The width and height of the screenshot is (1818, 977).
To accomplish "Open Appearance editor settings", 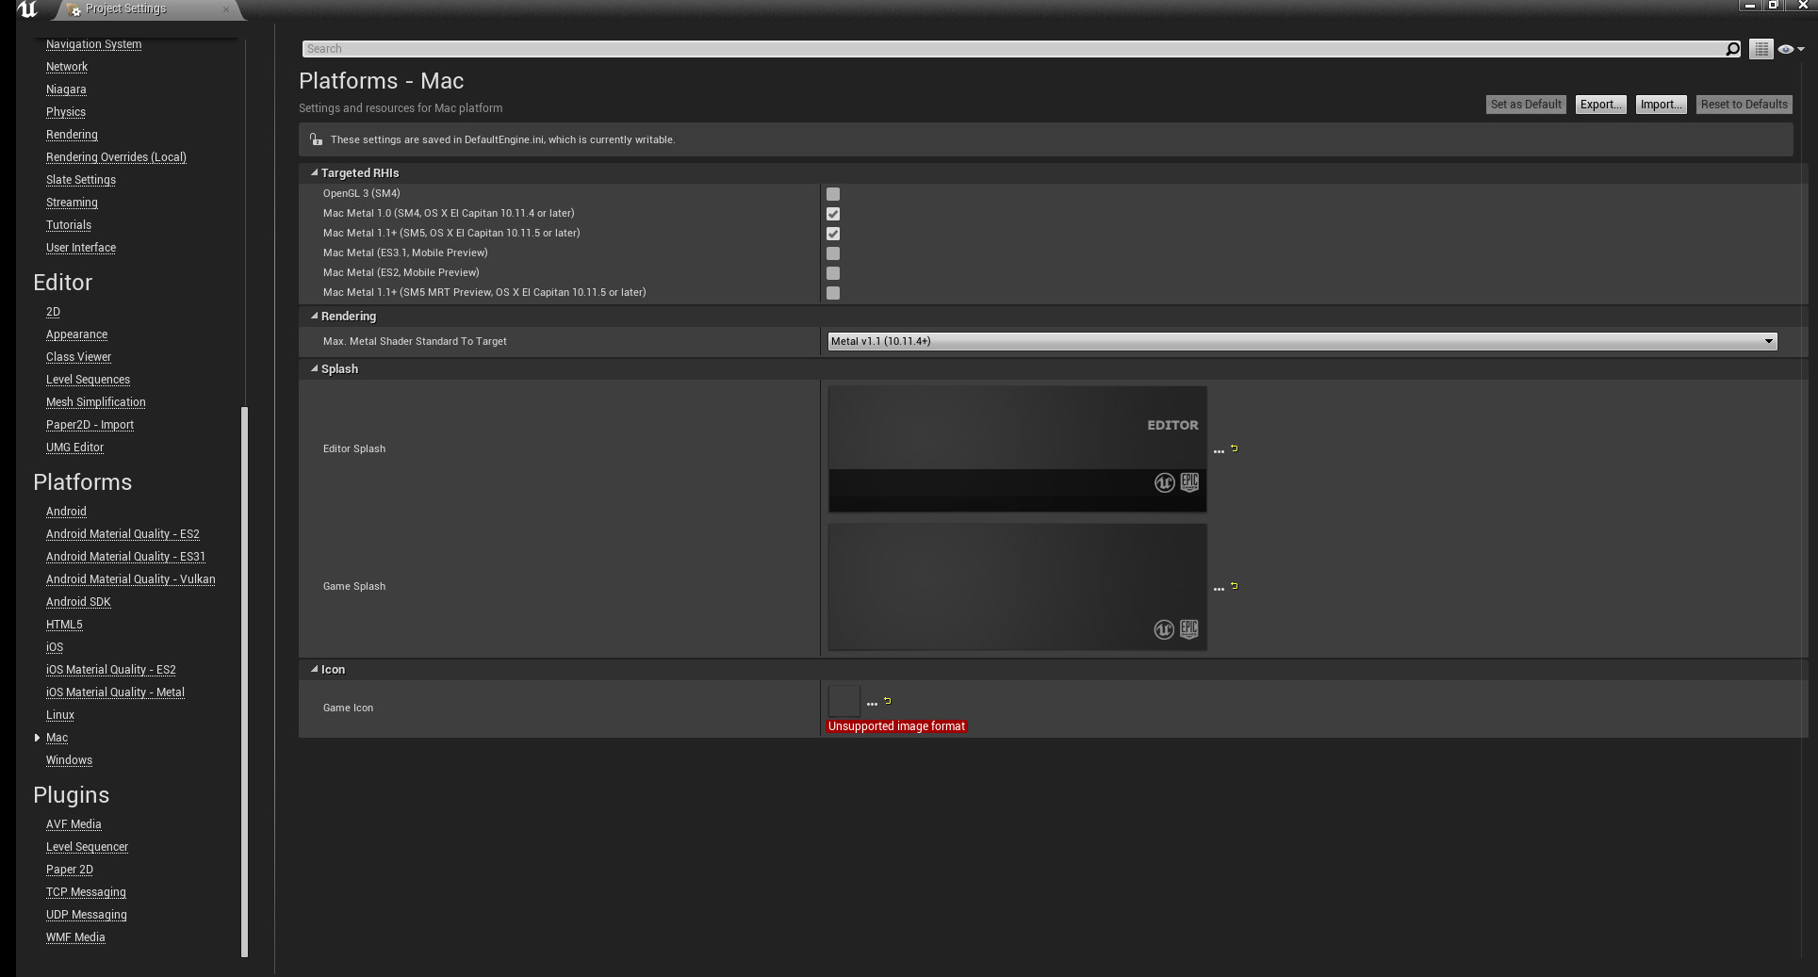I will pos(76,334).
